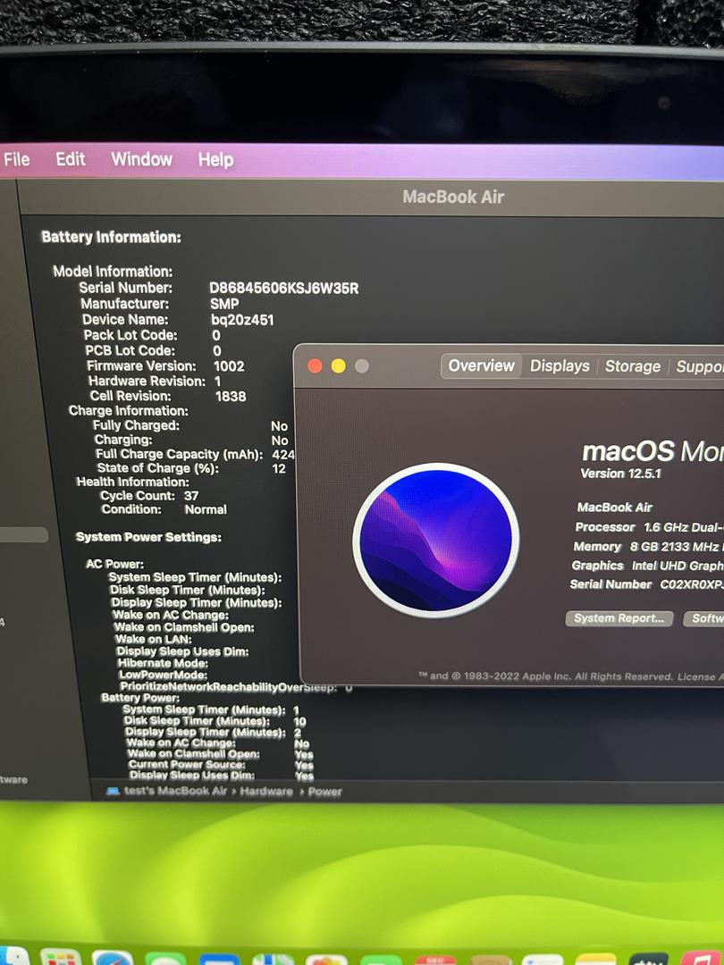Open Calendar from the Dock
Screen dimensions: 724x965
pyautogui.click(x=435, y=960)
